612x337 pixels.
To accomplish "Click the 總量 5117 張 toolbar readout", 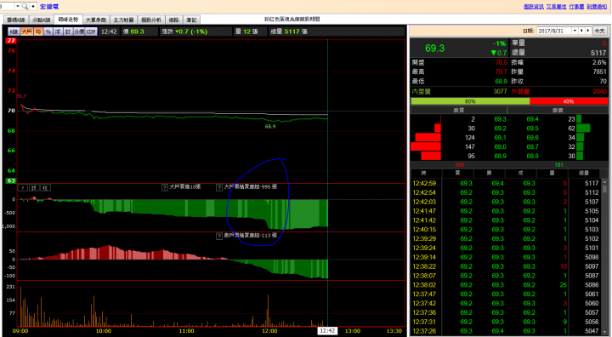I will [289, 31].
